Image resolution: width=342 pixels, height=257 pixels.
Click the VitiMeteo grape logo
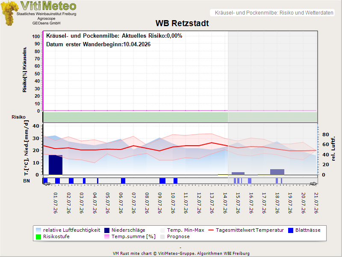click(9, 13)
